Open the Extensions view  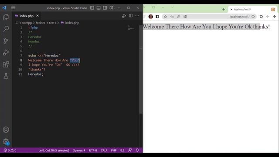6,64
